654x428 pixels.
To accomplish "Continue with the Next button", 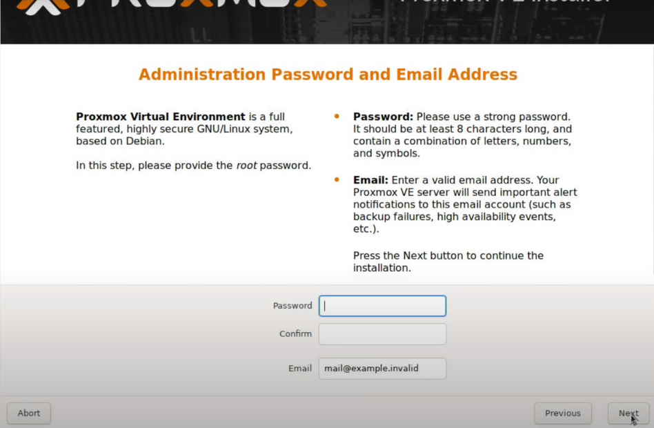I will click(x=628, y=414).
